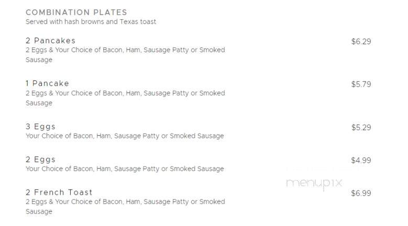Click the 2 Eggs meat choice description
408x226 pixels.
[x=125, y=169]
